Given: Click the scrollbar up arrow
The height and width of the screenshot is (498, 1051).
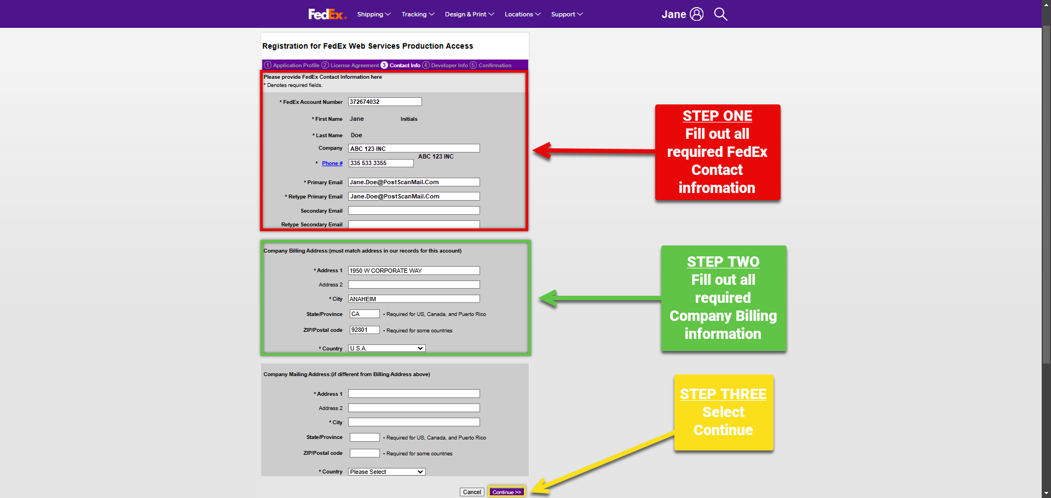Looking at the screenshot, I should tap(1046, 4).
